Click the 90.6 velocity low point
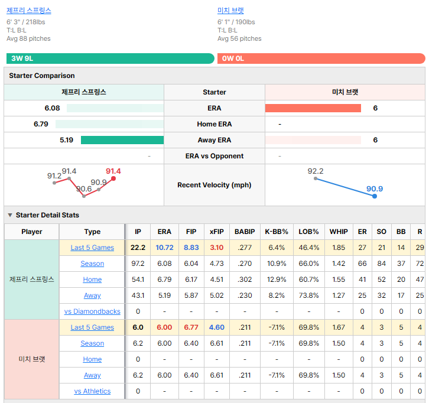 84,196
